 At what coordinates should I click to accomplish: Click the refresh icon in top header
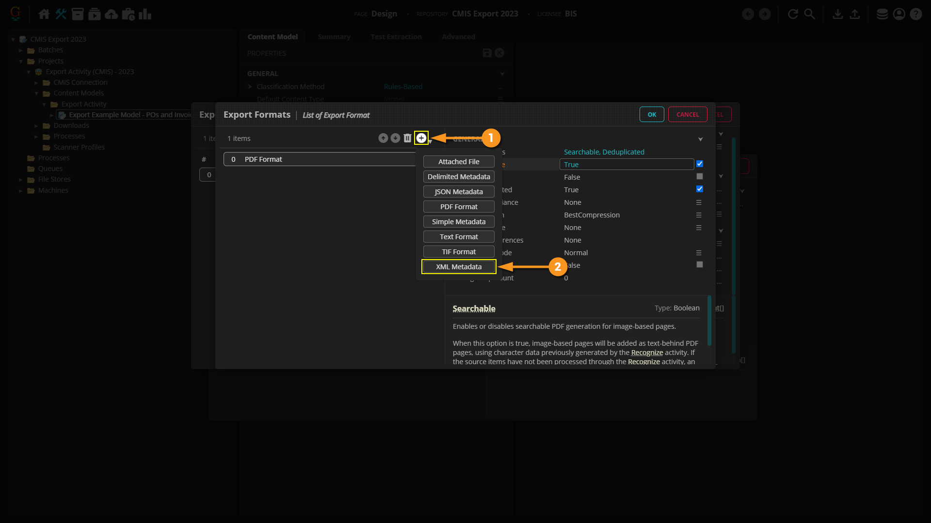pyautogui.click(x=793, y=14)
